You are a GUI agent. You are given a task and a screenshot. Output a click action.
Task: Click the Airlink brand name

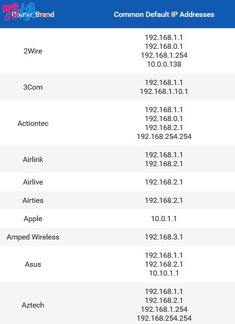[x=33, y=159]
